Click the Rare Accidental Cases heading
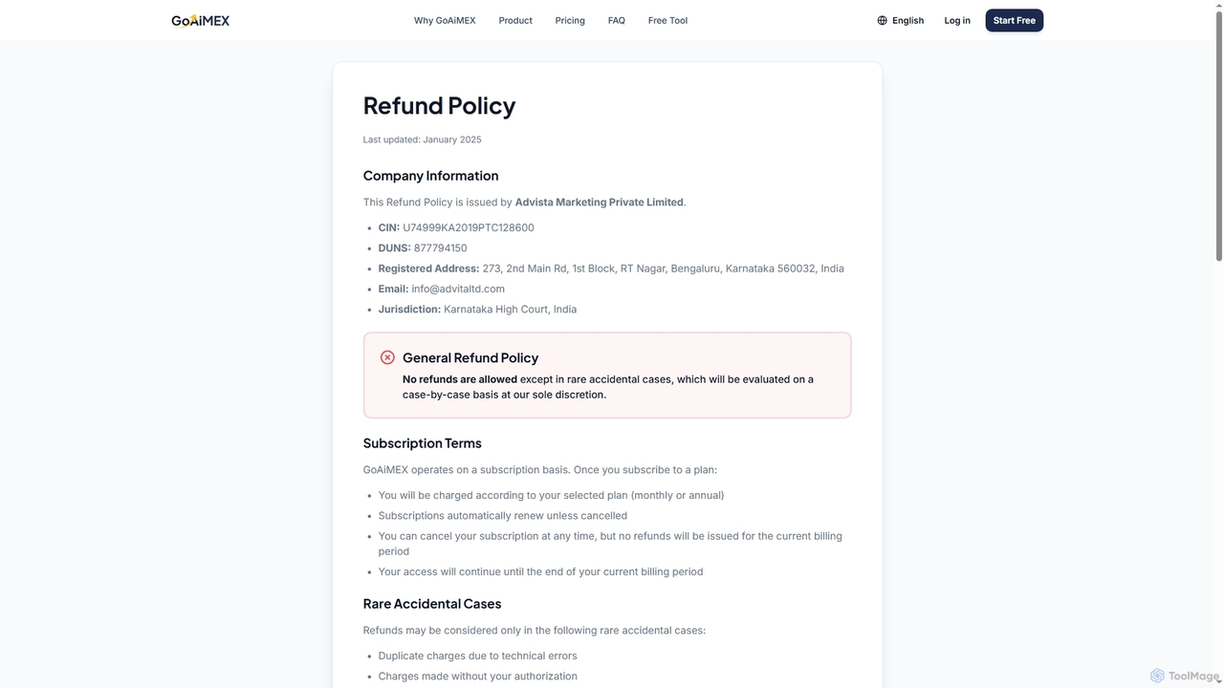The width and height of the screenshot is (1224, 688). 432,604
